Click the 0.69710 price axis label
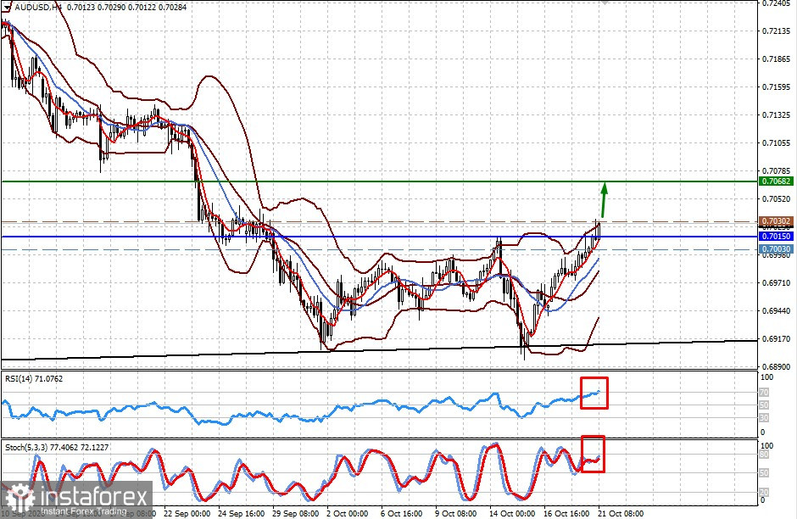The width and height of the screenshot is (797, 519). point(777,282)
